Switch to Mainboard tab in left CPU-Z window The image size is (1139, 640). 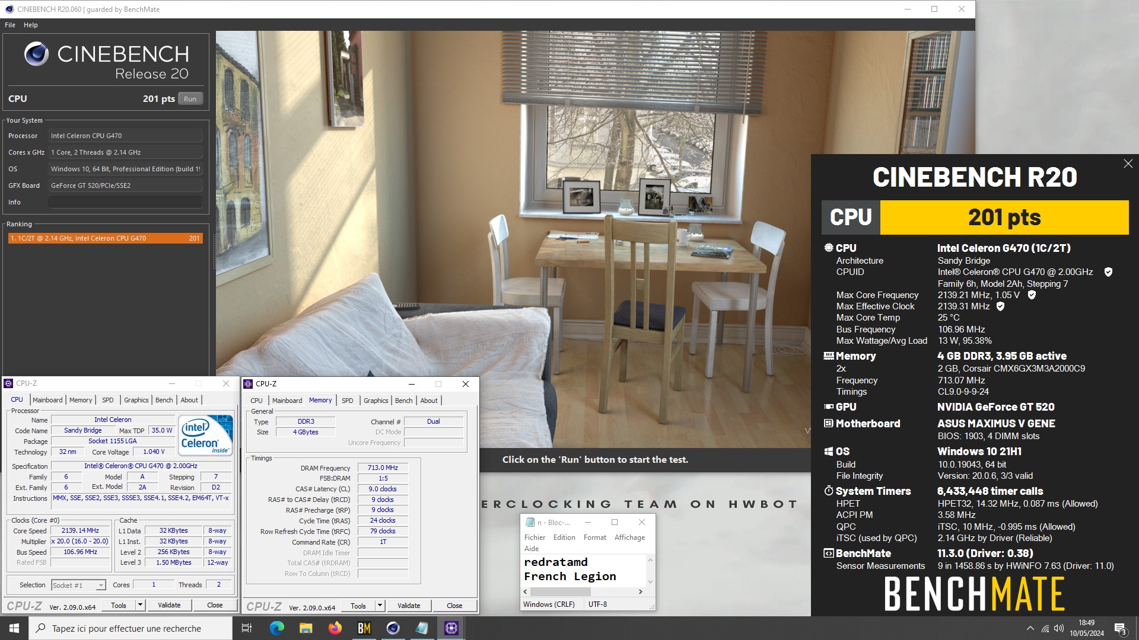coord(47,400)
